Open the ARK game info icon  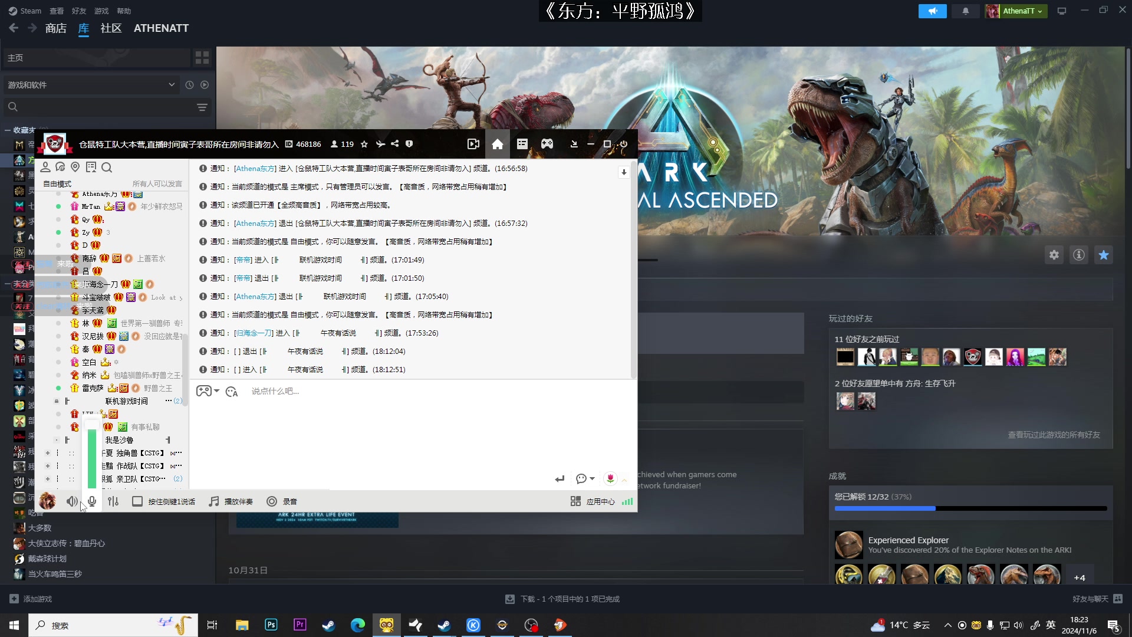[1079, 255]
